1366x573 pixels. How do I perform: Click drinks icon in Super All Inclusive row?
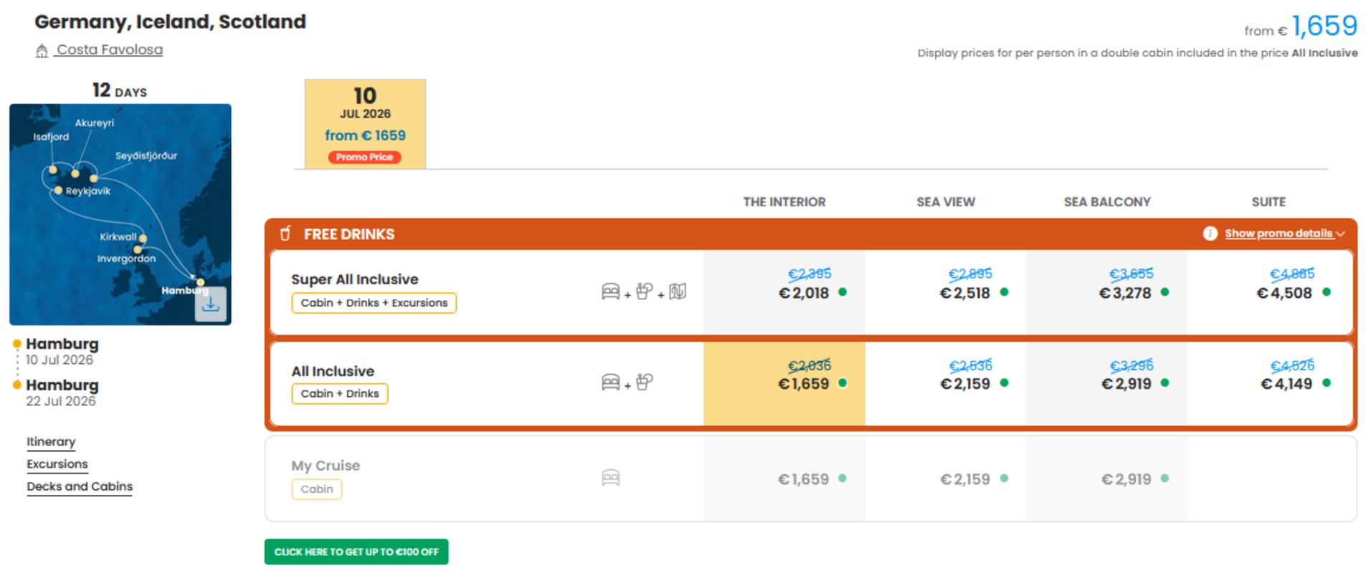pos(644,292)
